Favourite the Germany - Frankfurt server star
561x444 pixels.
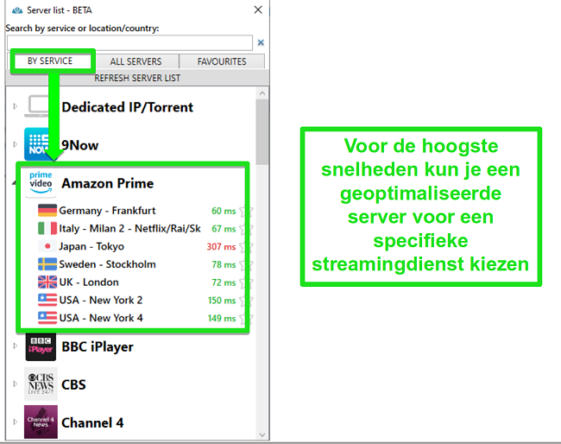246,212
